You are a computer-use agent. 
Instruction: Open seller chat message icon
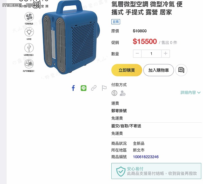click(181, 70)
